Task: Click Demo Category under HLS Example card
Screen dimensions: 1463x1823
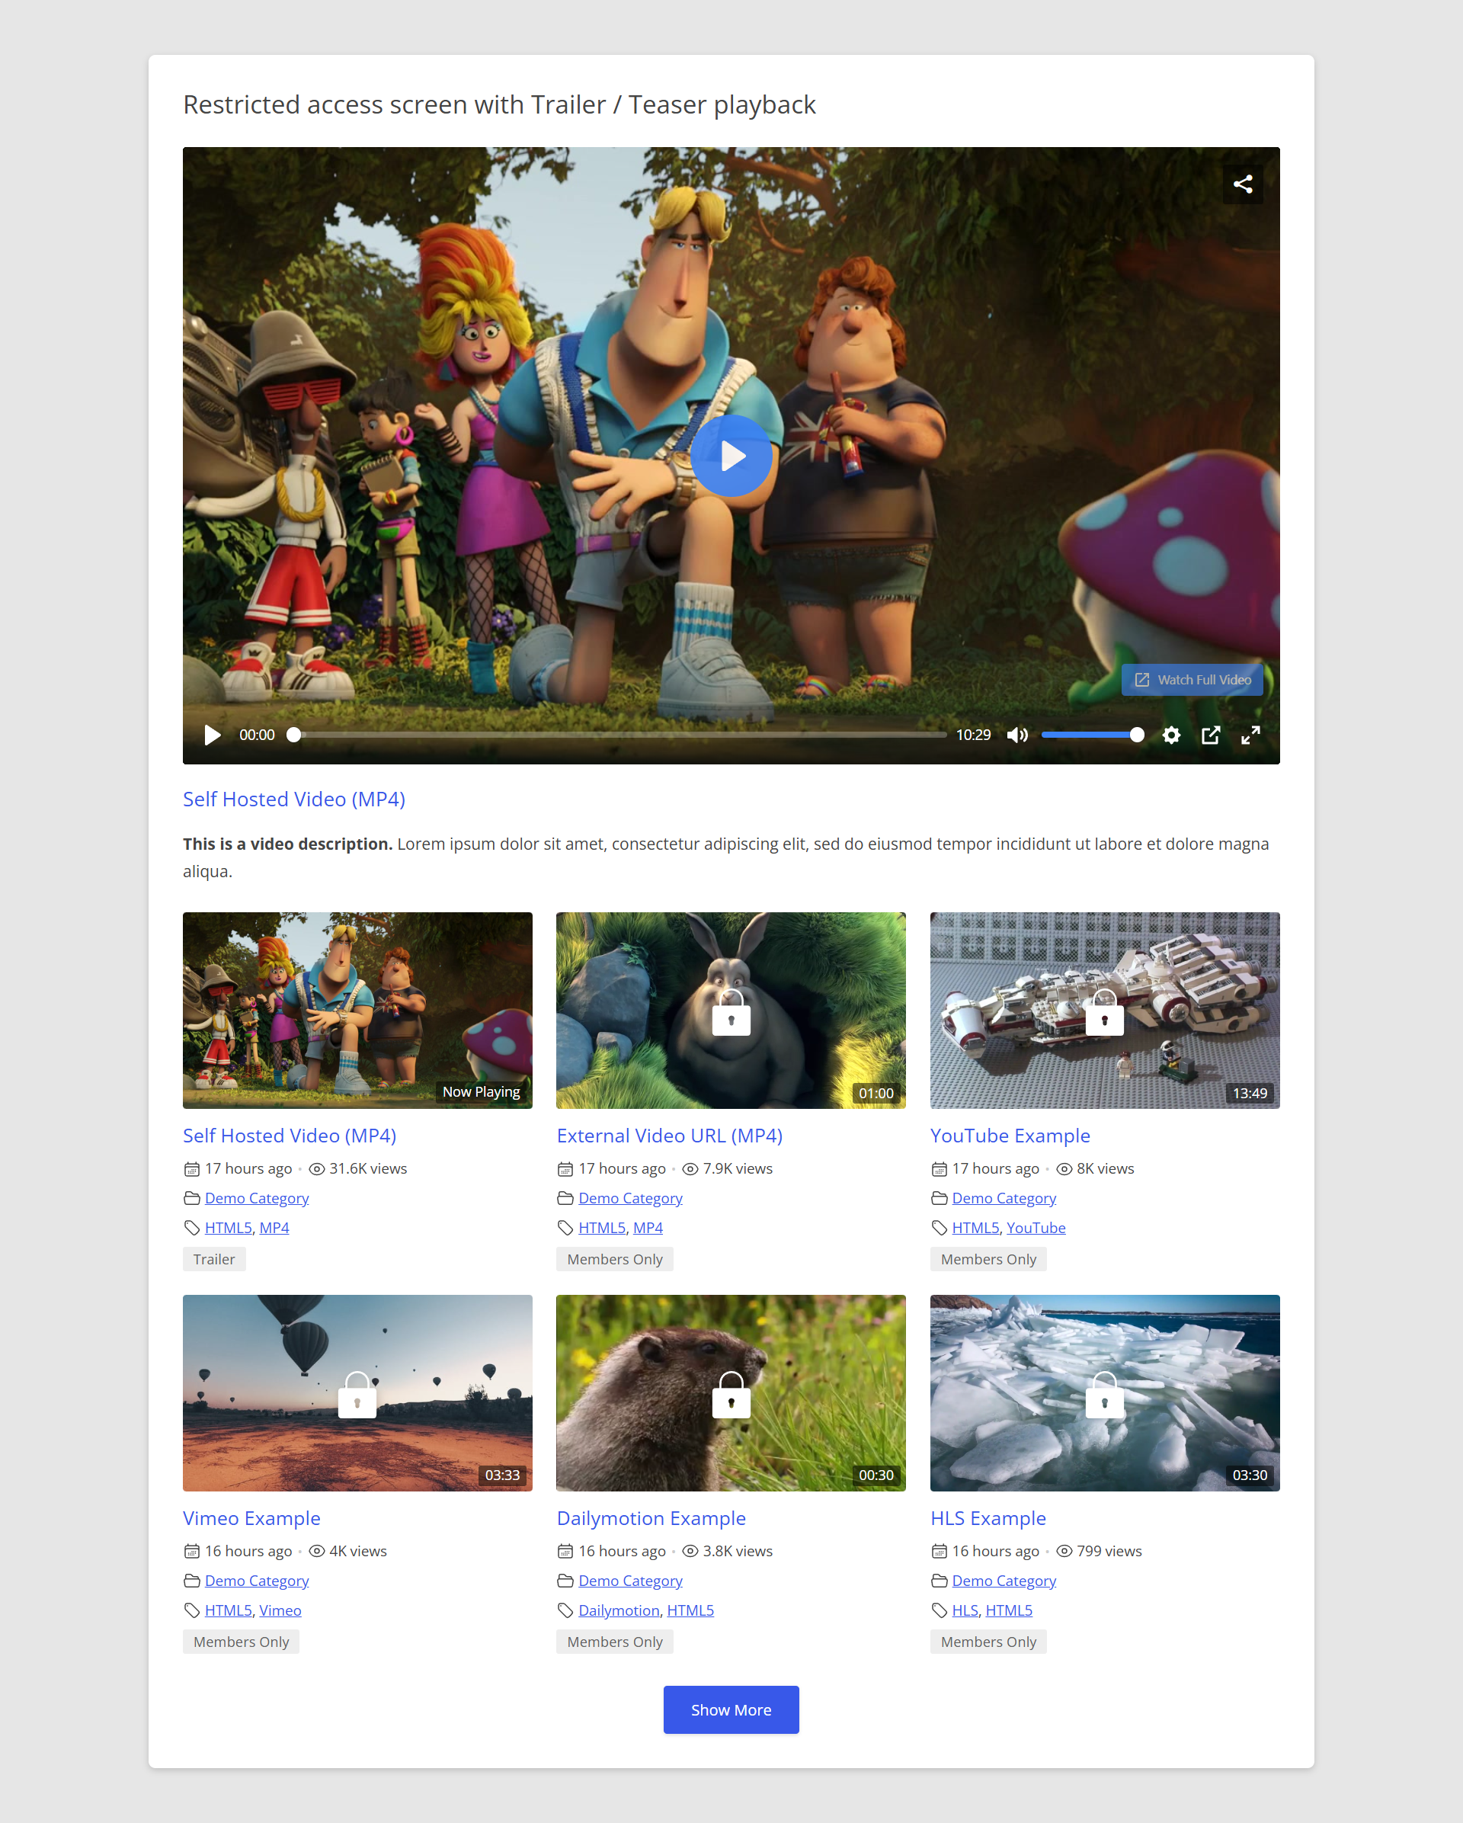Action: click(1004, 1581)
